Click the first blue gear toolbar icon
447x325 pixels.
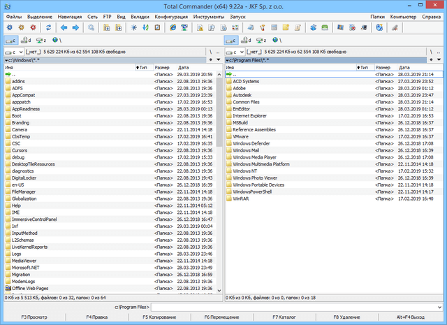(x=9, y=27)
